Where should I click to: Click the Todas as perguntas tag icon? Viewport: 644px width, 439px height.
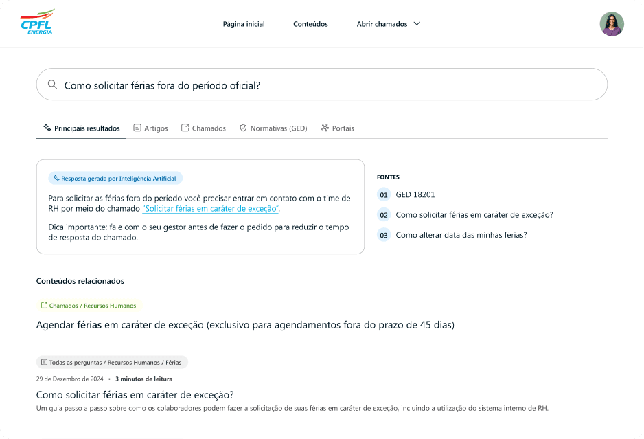click(x=44, y=362)
